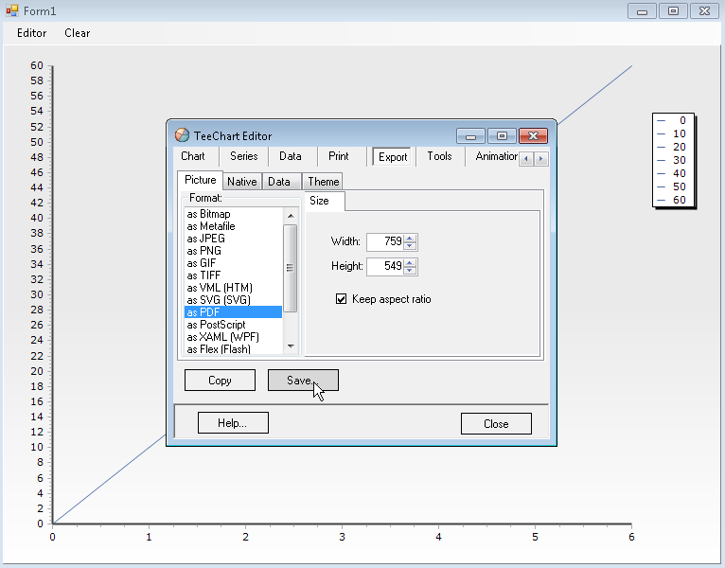Switch to the Chart tab
The width and height of the screenshot is (725, 568).
(193, 156)
